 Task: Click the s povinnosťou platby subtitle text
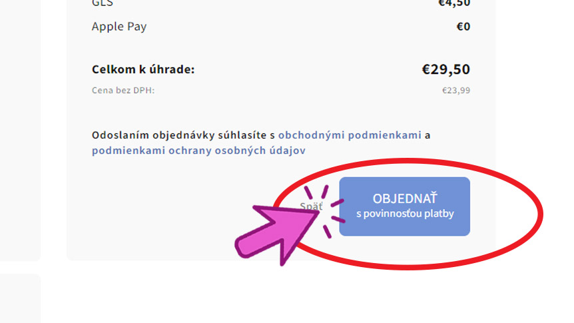(x=405, y=214)
